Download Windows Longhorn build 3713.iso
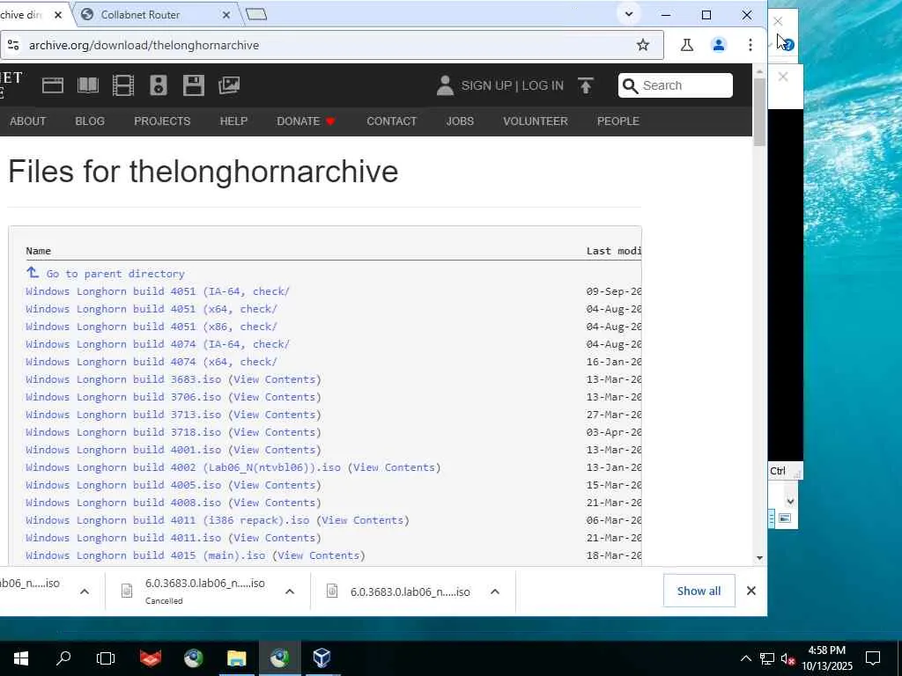Image resolution: width=902 pixels, height=676 pixels. [x=123, y=415]
